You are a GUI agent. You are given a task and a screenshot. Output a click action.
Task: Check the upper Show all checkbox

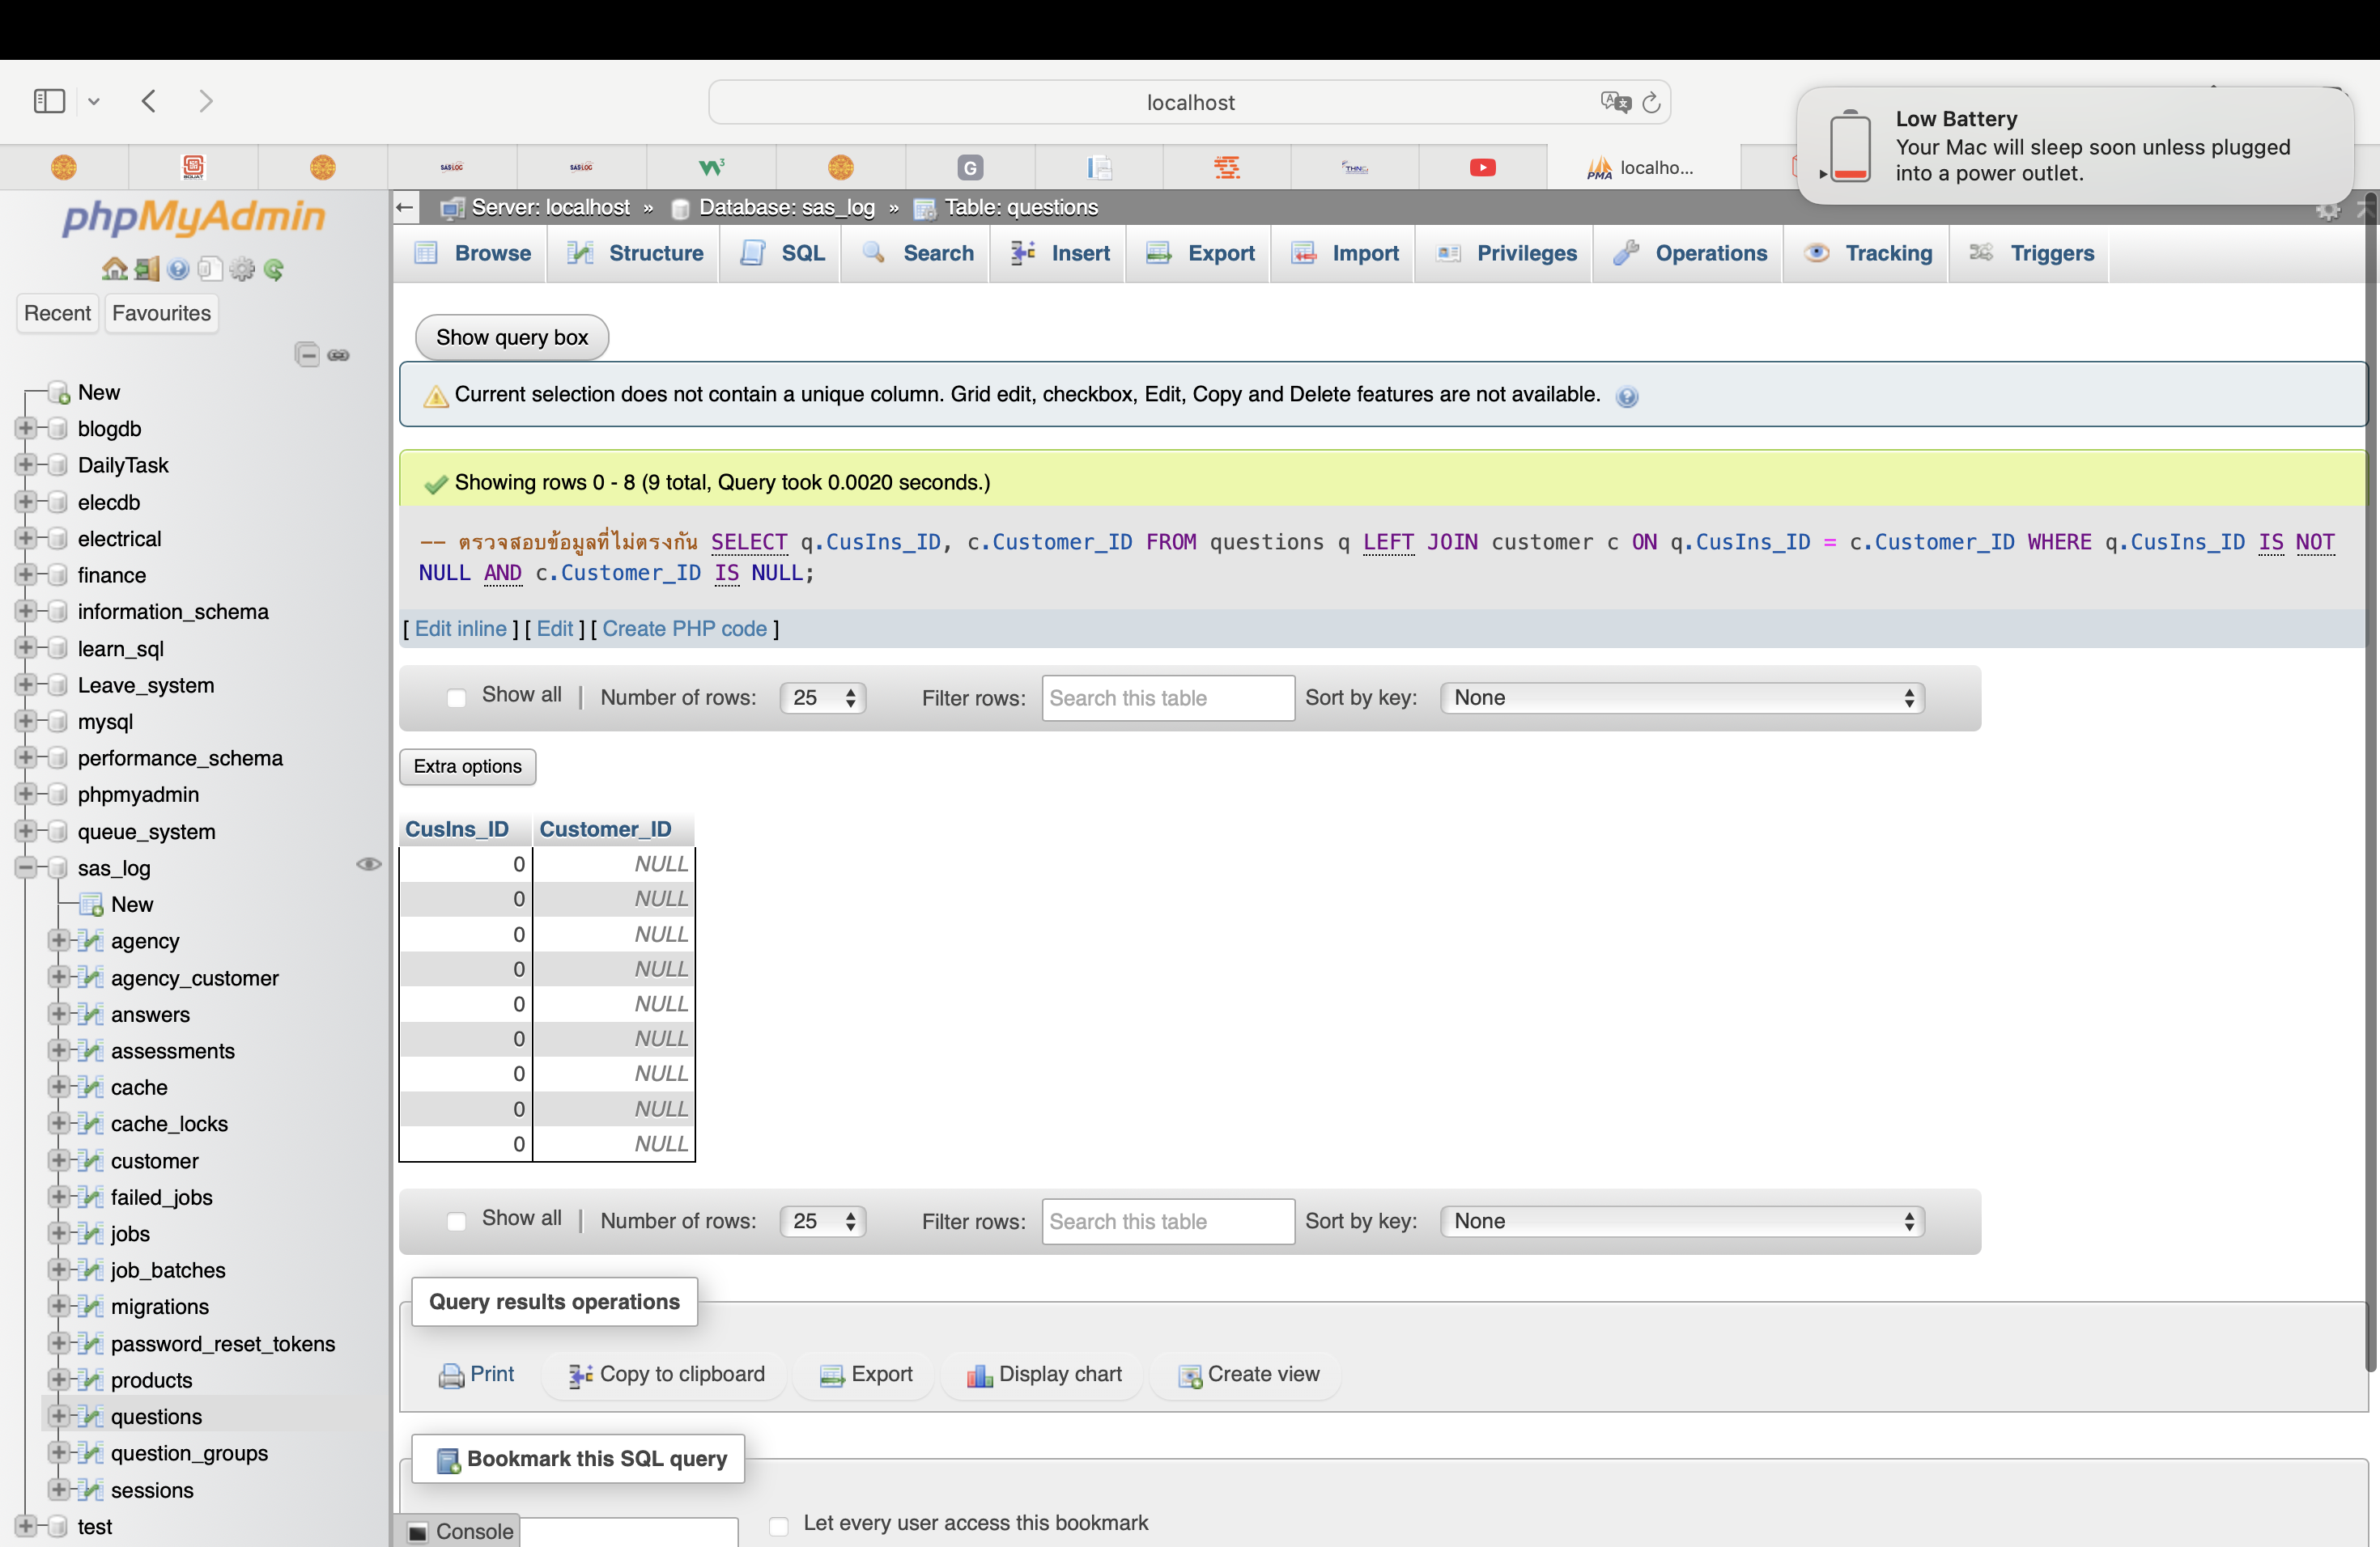click(x=456, y=697)
